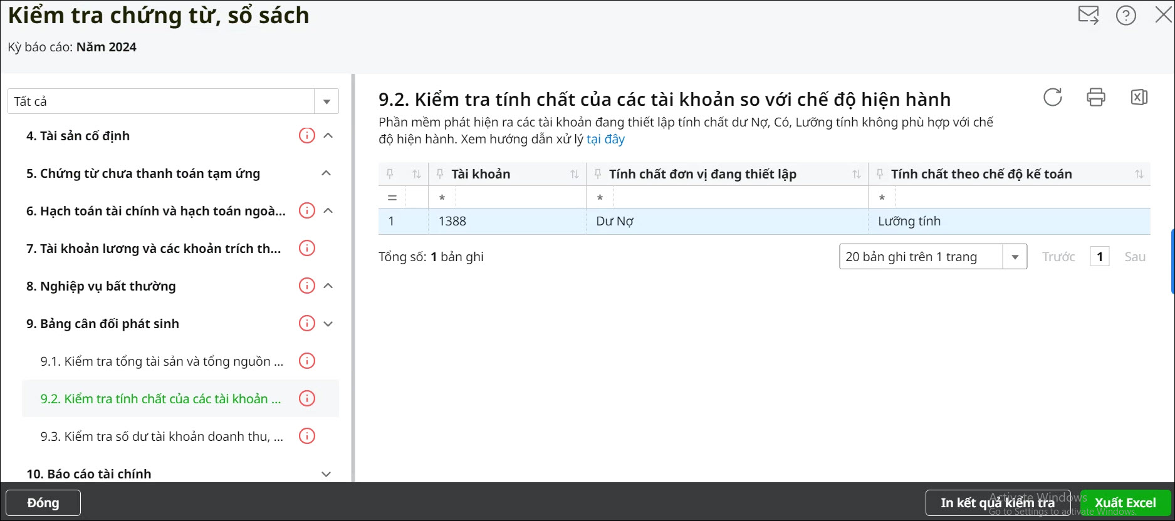Click the refresh icon above the table
The image size is (1175, 521).
pyautogui.click(x=1052, y=97)
